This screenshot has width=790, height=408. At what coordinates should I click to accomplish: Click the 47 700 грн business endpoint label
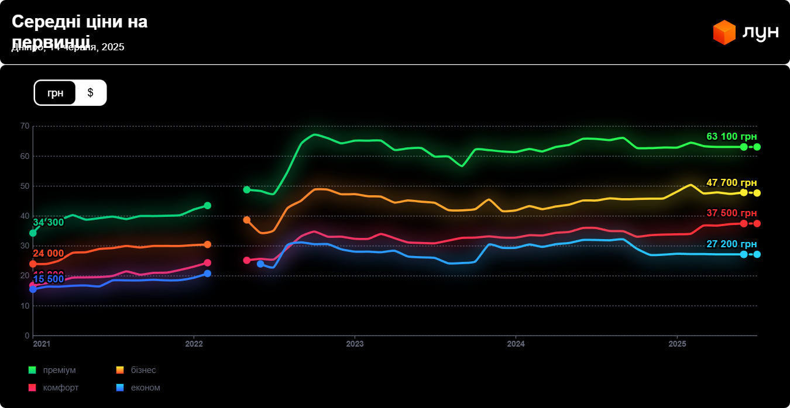coord(731,183)
